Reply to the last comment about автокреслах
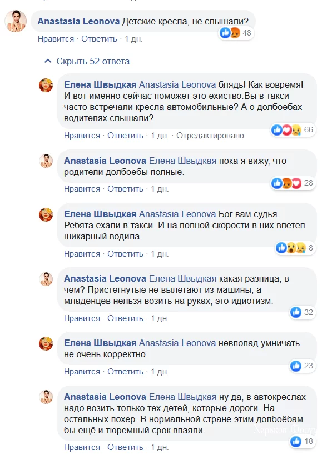This screenshot has height=455, width=332. pyautogui.click(x=125, y=447)
